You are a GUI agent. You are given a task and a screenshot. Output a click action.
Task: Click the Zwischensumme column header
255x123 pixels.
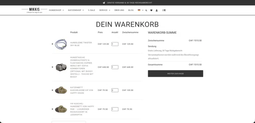[x=130, y=32]
